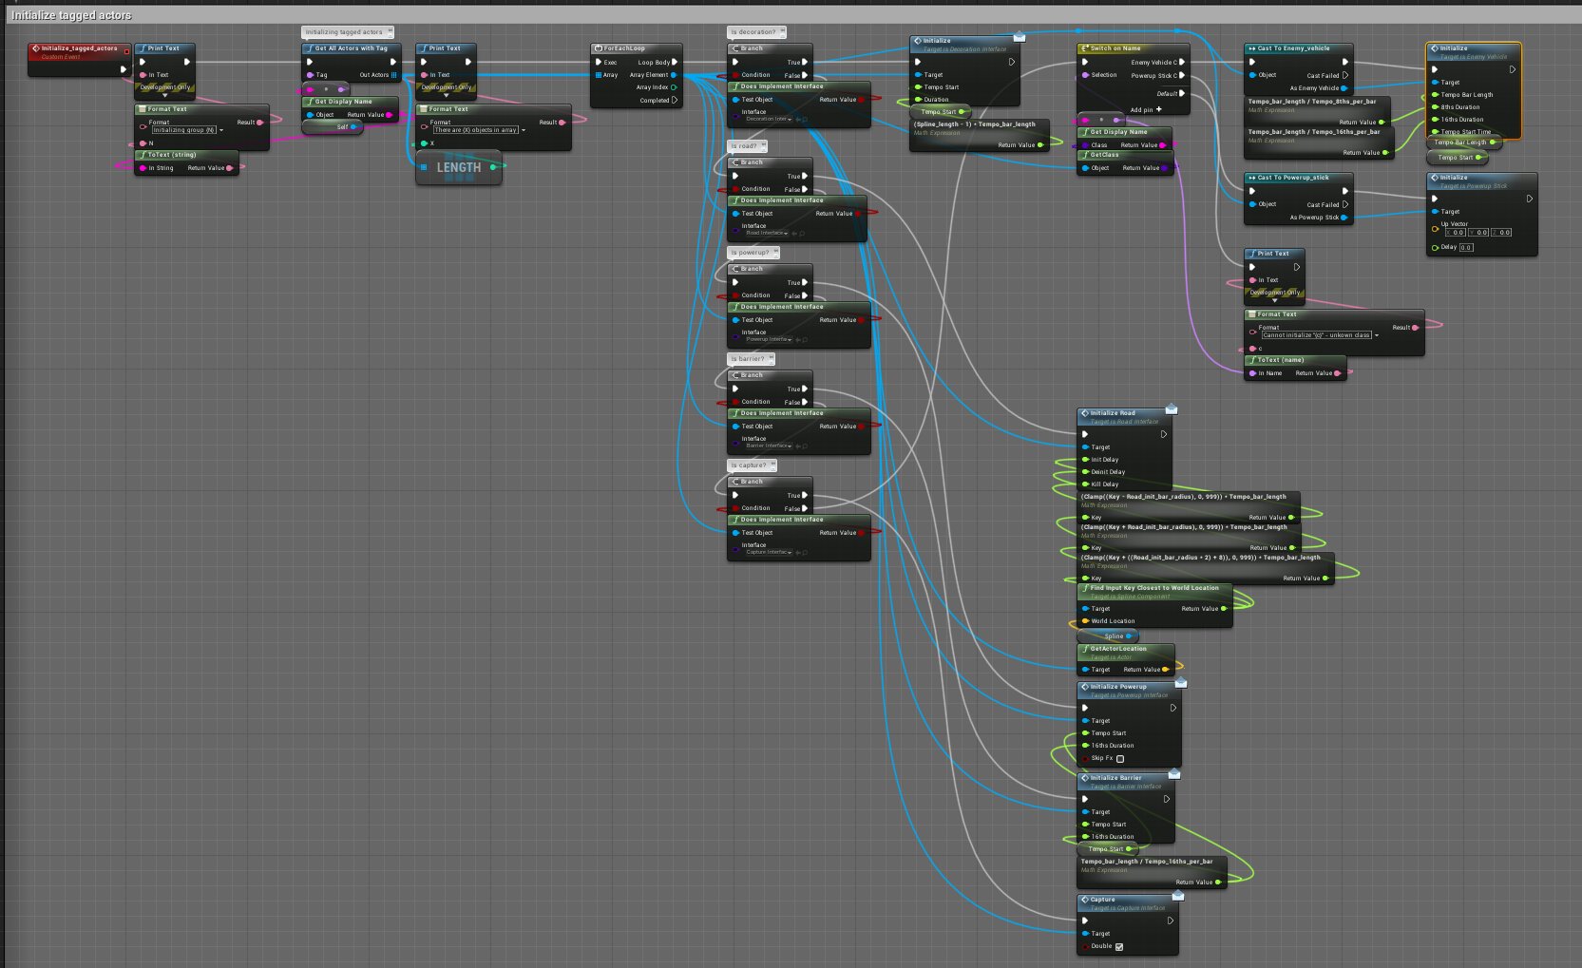Select the 'Initialize tagged actors' comment box title
Screen dimensions: 1582x968
71,15
